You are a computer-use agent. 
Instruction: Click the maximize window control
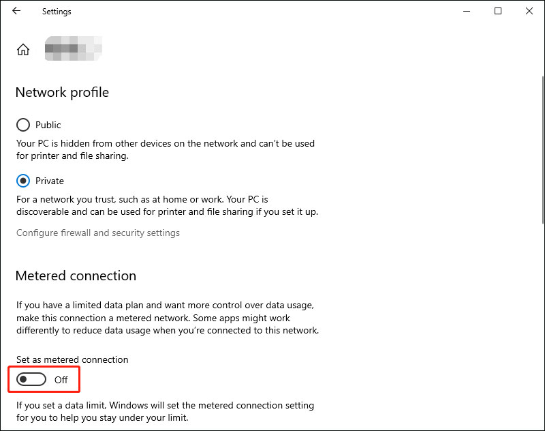pyautogui.click(x=498, y=12)
